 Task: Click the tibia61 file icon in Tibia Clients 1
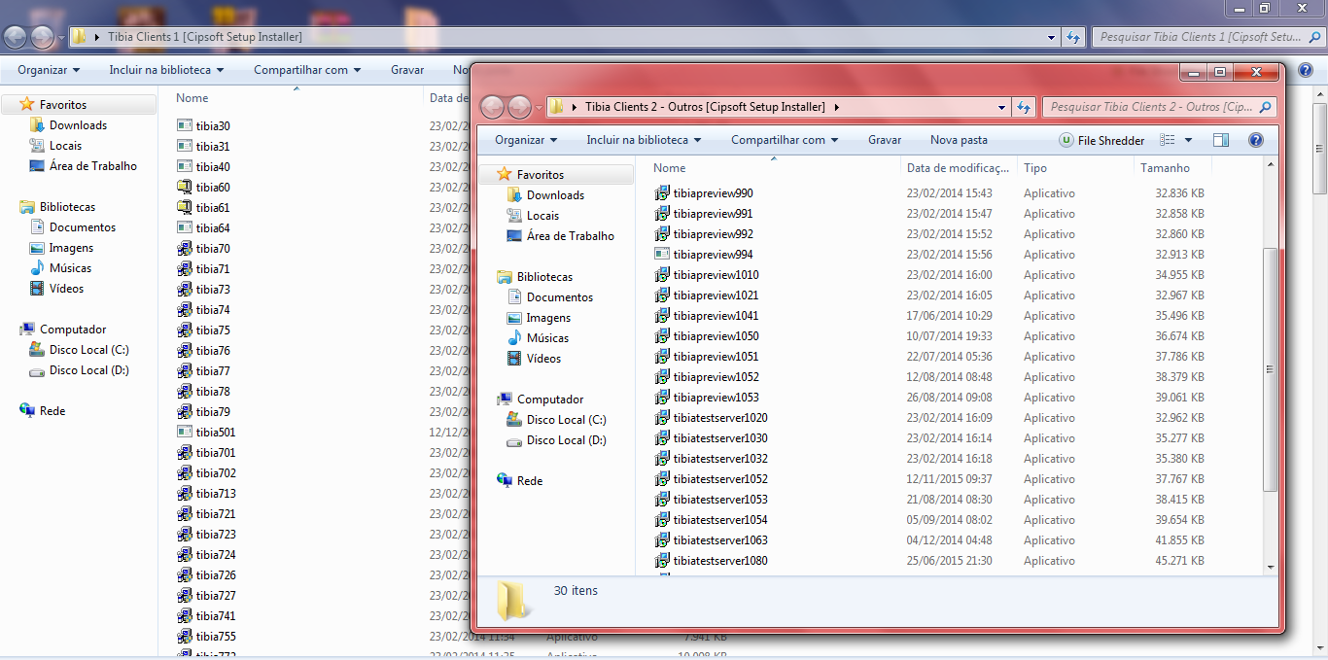coord(185,207)
